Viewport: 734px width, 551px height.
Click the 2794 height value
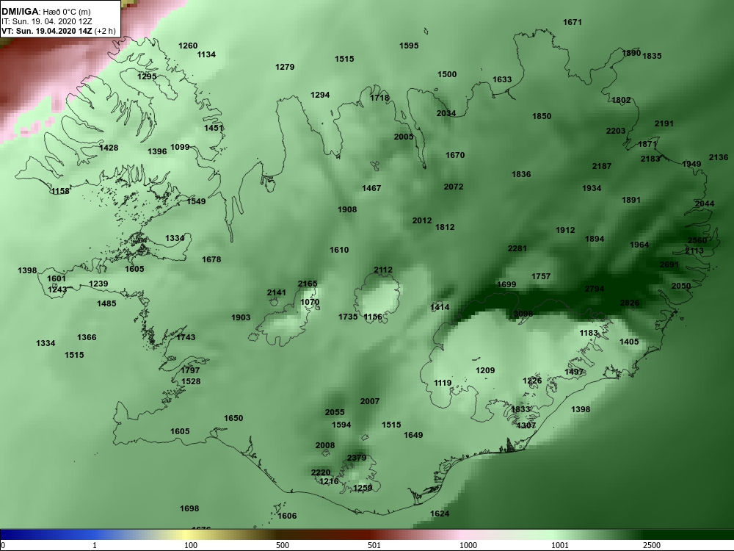click(595, 289)
